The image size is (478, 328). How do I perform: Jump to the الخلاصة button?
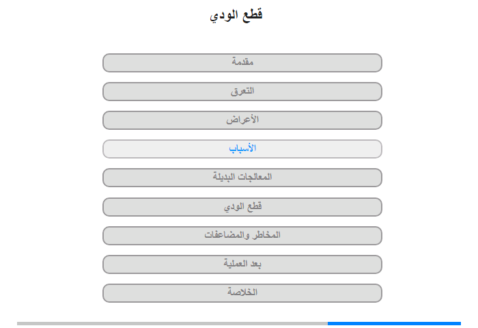pyautogui.click(x=242, y=293)
